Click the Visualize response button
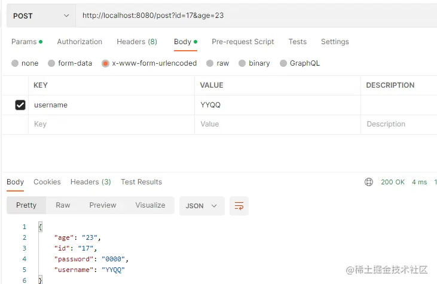 pos(150,205)
